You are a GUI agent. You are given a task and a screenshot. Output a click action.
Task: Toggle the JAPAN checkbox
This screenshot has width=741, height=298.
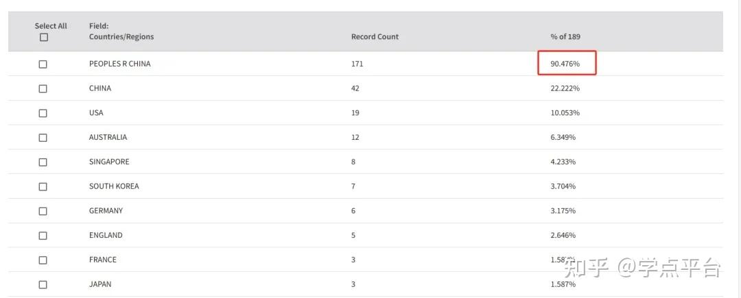click(x=43, y=284)
